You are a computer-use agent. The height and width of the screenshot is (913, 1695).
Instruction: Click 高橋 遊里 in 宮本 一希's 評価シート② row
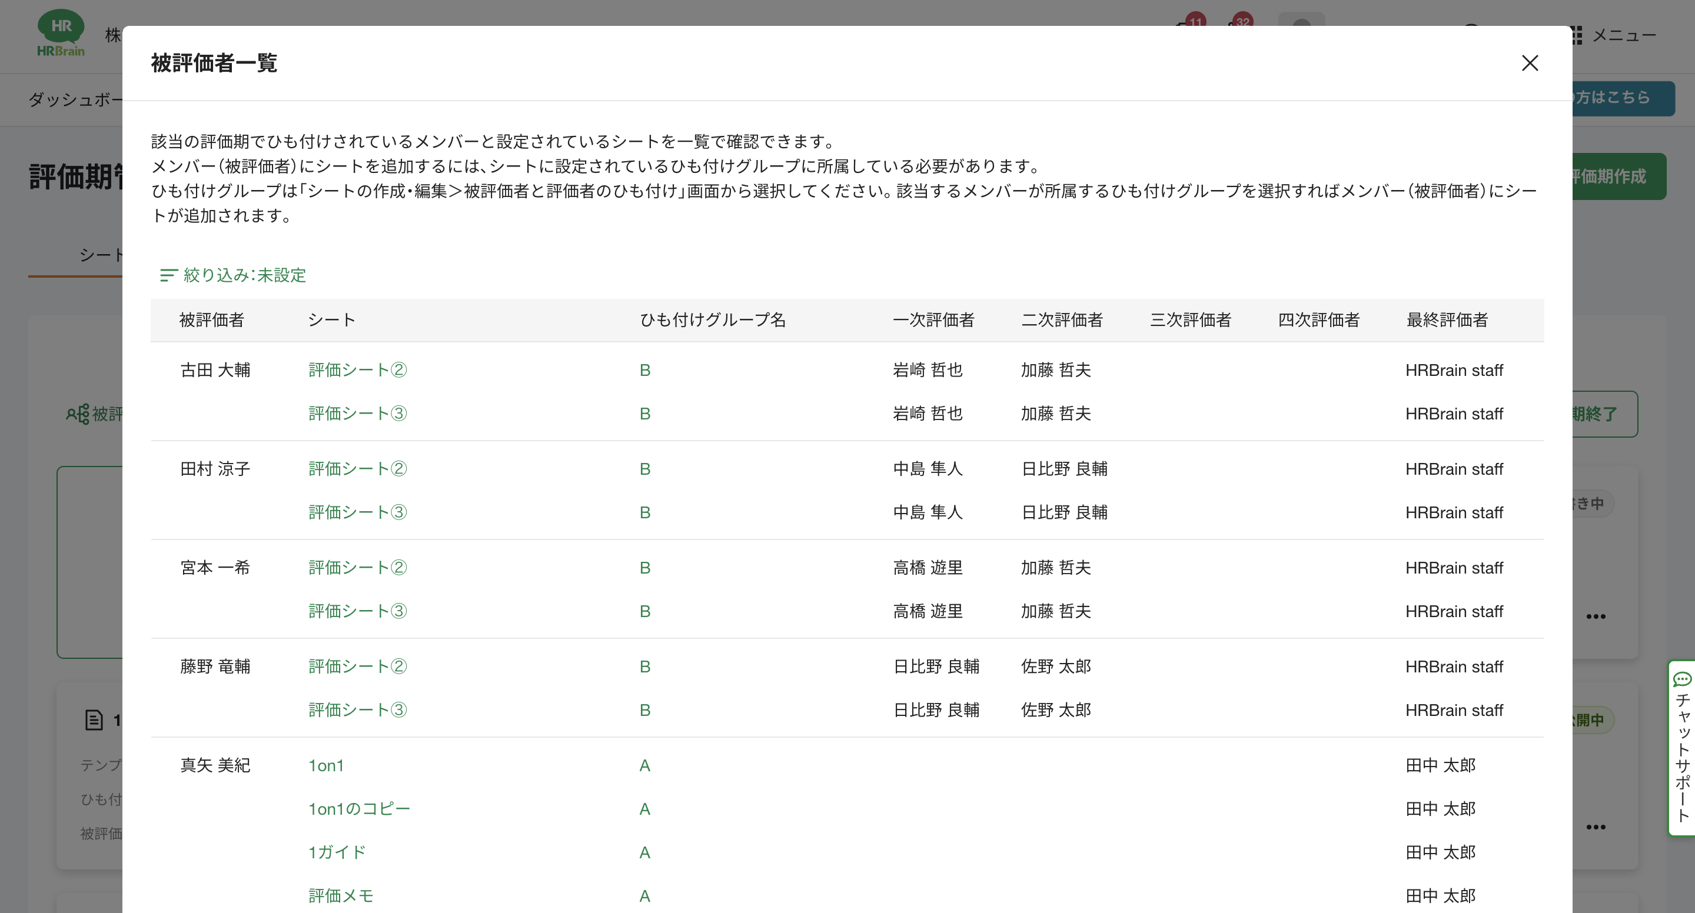pyautogui.click(x=928, y=568)
